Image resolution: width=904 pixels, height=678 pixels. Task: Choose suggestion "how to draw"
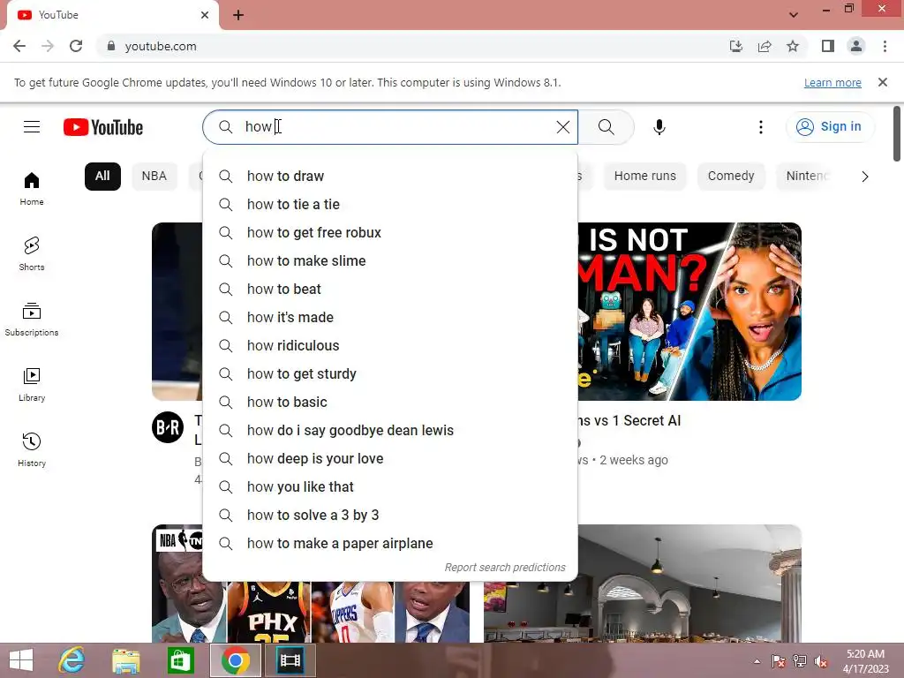click(390, 176)
